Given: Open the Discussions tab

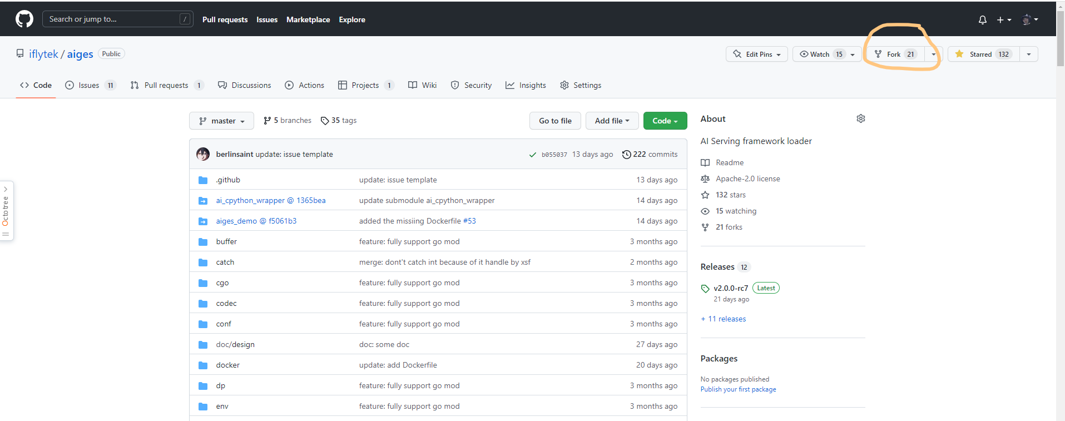Looking at the screenshot, I should point(245,85).
